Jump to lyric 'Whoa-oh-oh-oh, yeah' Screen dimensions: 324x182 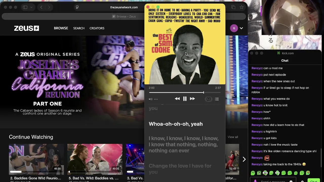point(176,124)
